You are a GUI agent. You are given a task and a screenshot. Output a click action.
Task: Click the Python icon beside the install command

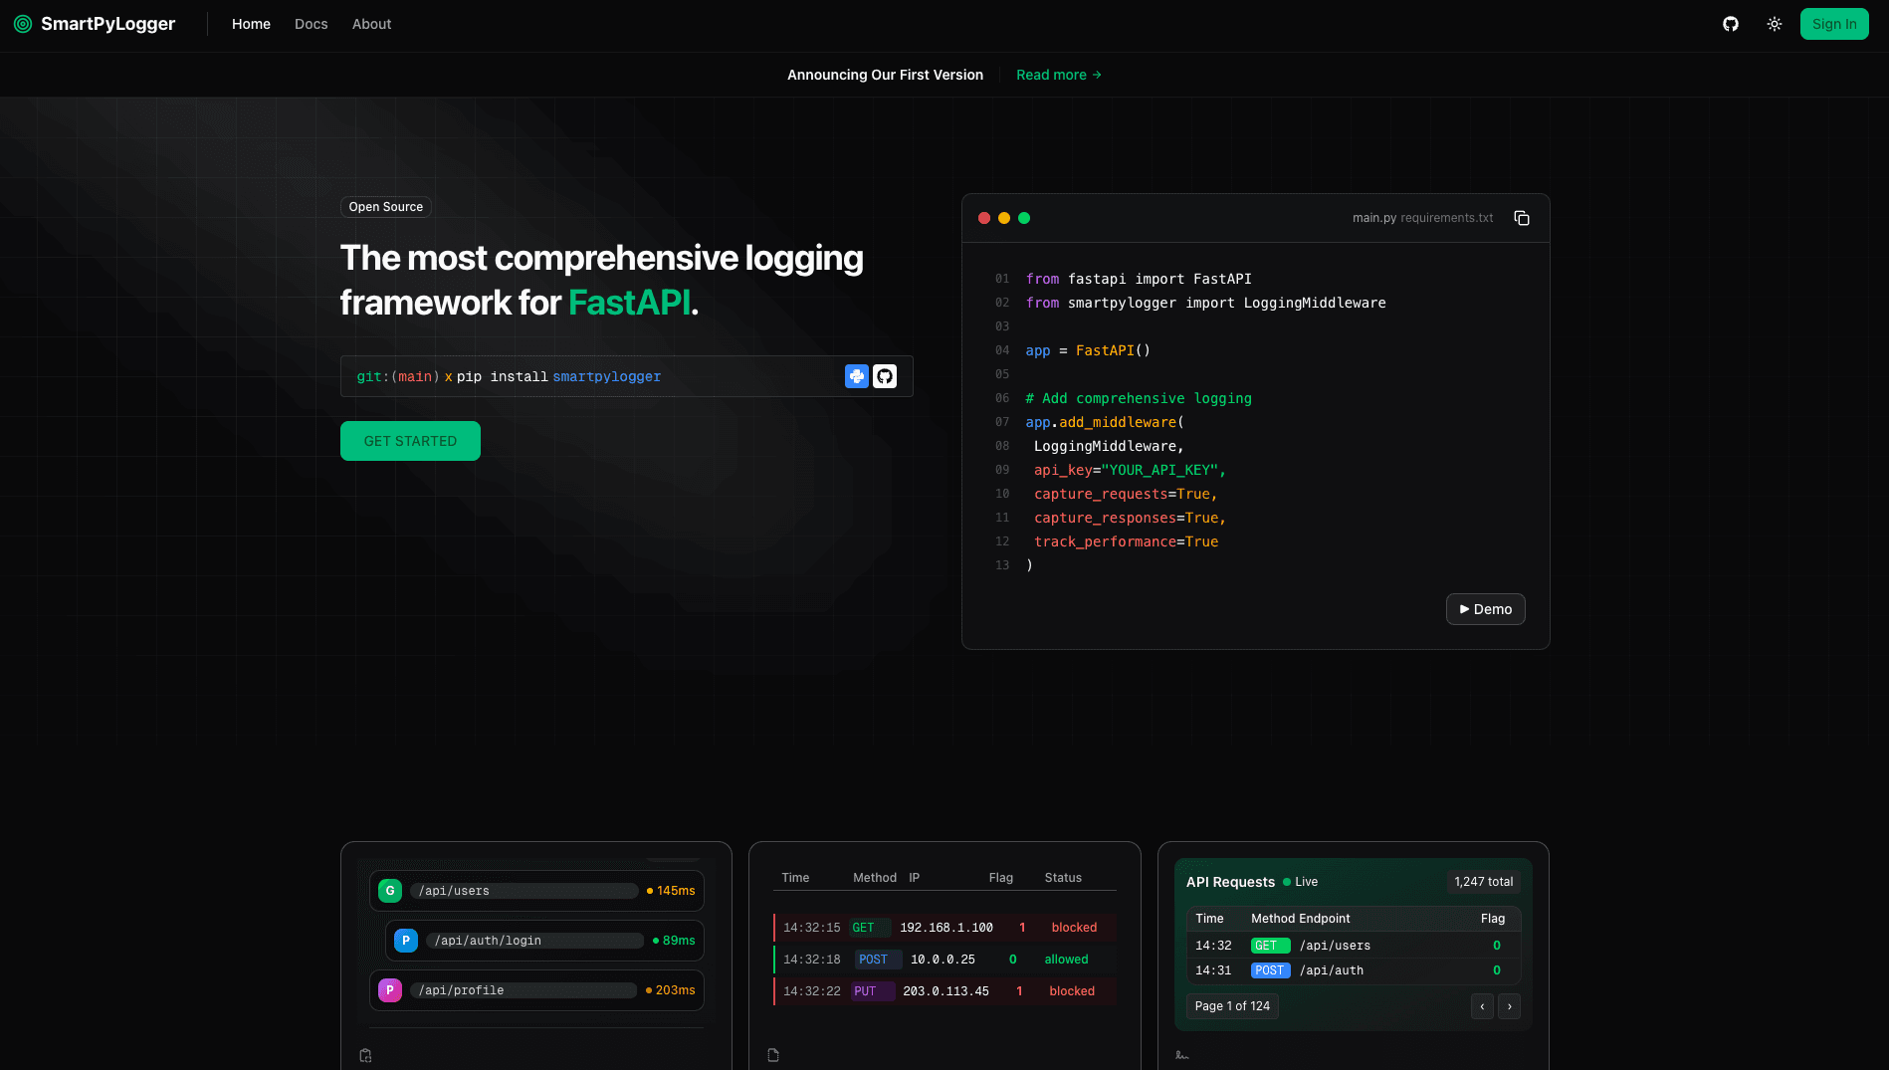point(857,376)
